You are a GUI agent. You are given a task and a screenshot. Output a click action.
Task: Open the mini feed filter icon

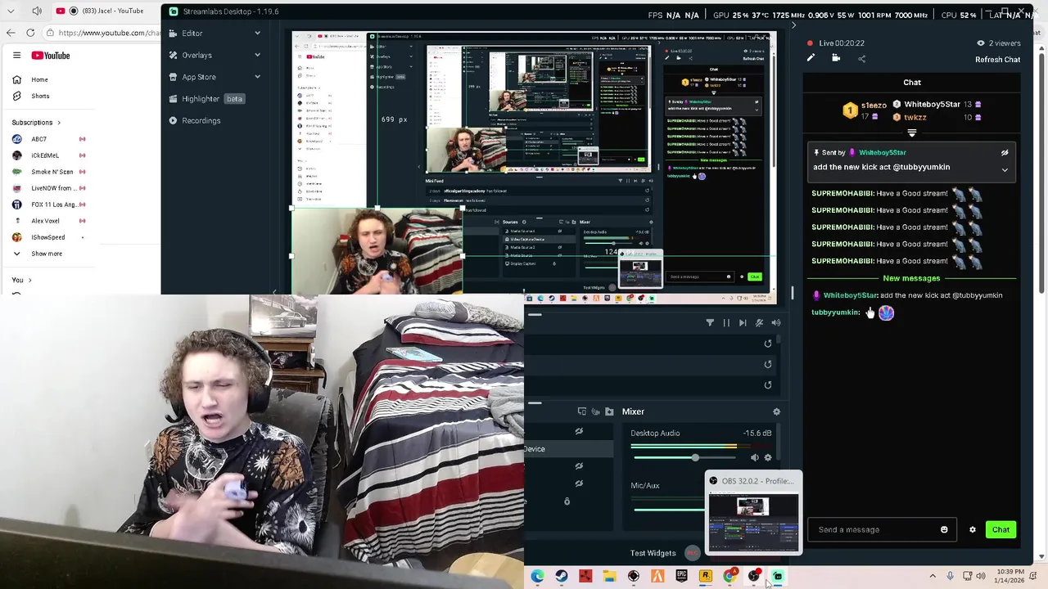coord(710,323)
